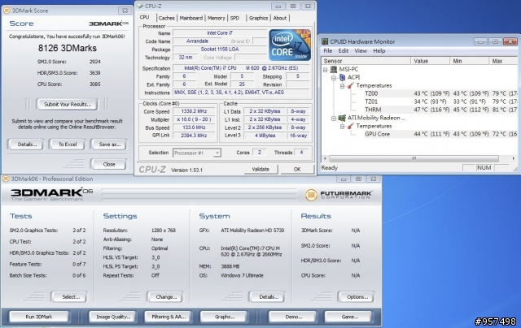Click Demo button in 3DMark06

[x=292, y=317]
